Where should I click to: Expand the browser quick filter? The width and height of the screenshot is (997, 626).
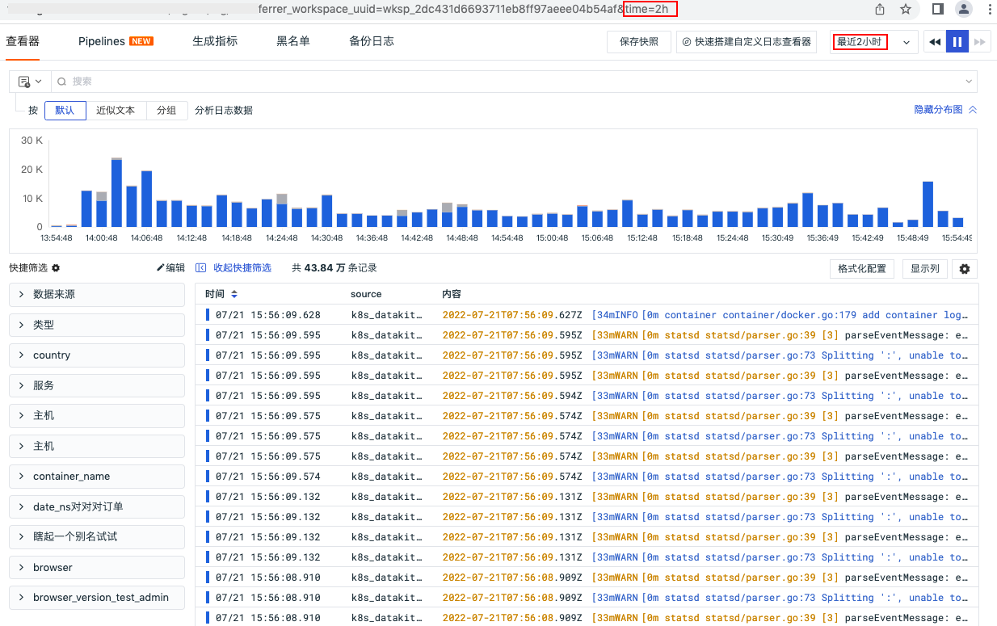tap(97, 567)
